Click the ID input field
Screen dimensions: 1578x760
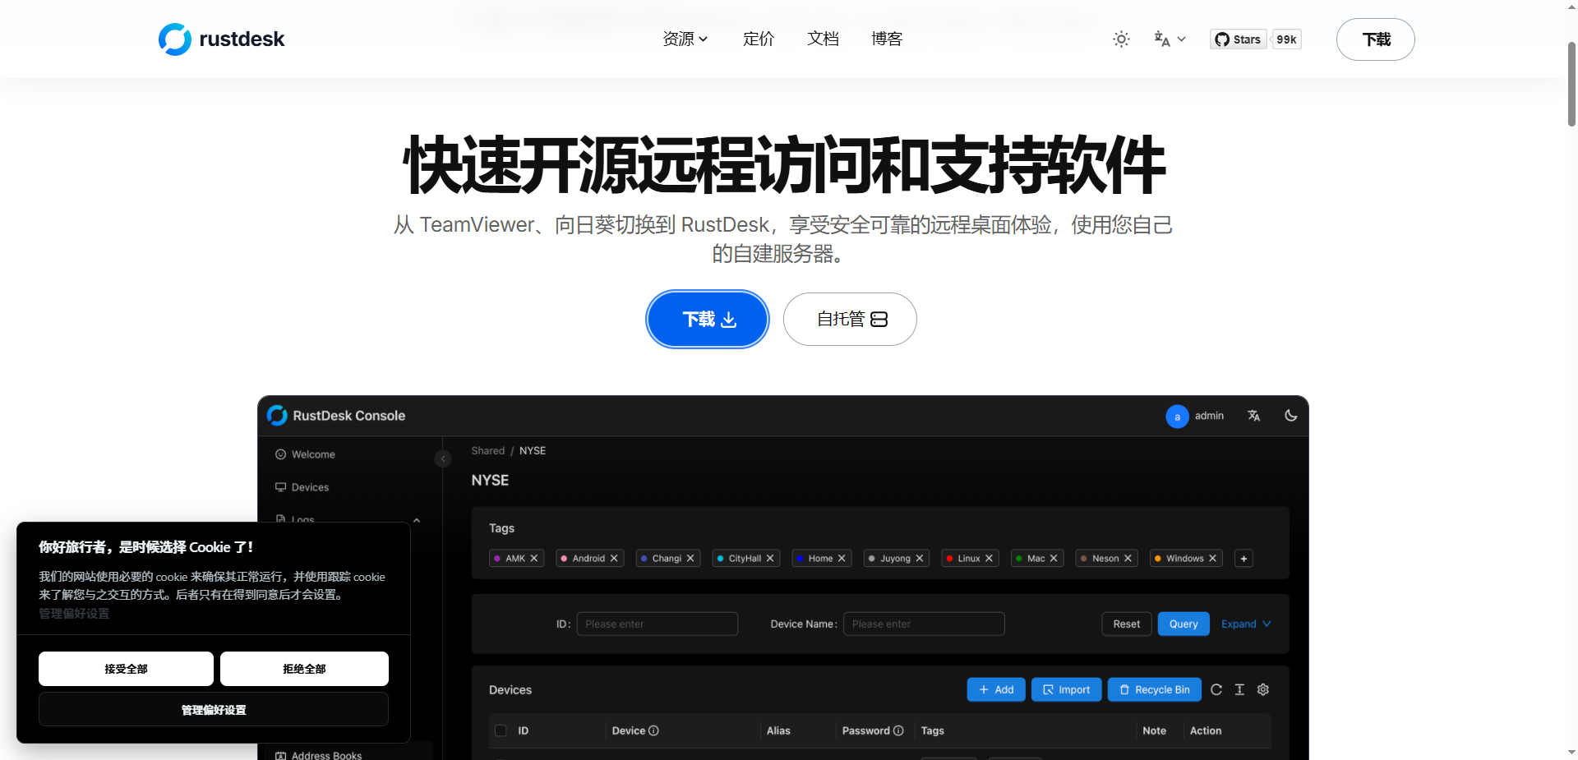(657, 624)
